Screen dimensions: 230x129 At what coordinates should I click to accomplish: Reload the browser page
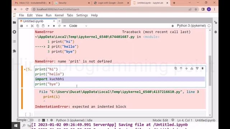coord(27,9)
